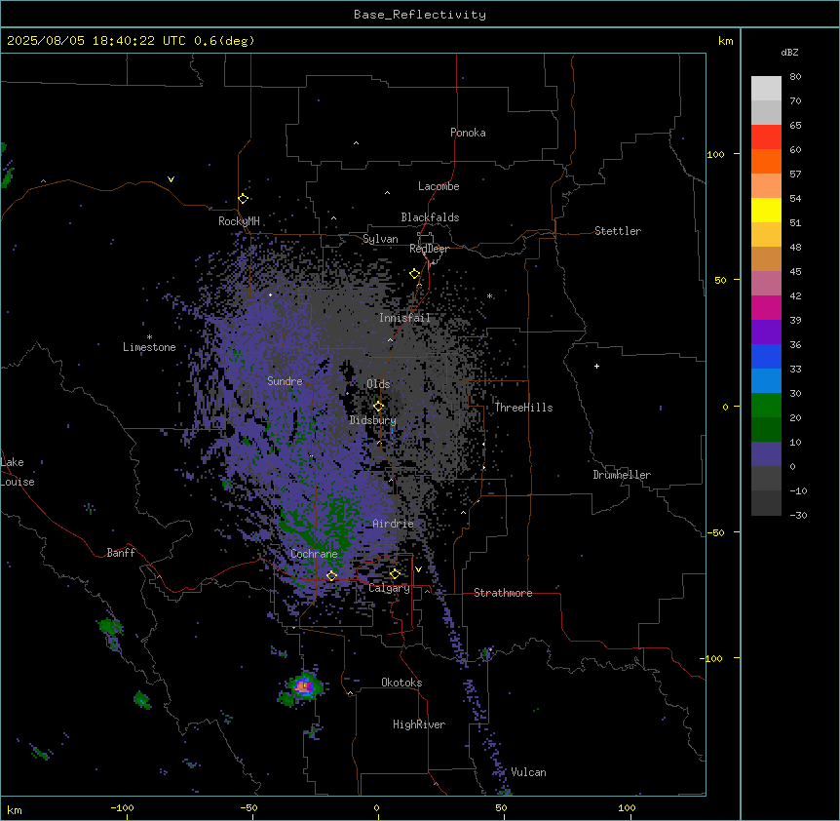Click the yellow diamond marker below Cochrane
This screenshot has height=821, width=840.
(x=331, y=575)
